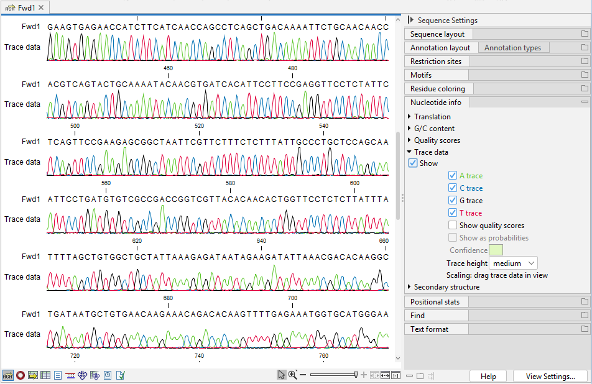Click the sequence table view icon
This screenshot has height=384, width=592.
(45, 375)
